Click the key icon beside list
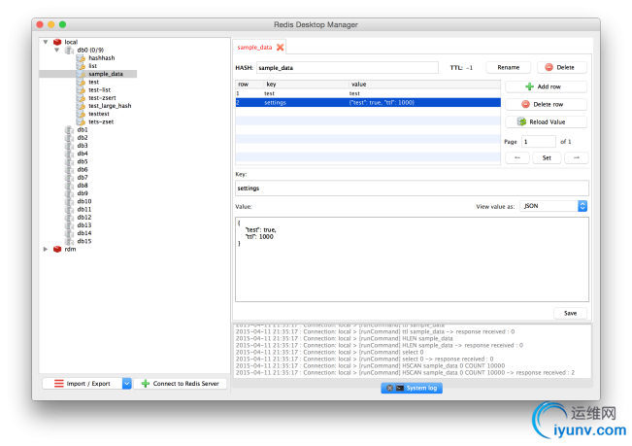 click(x=81, y=66)
